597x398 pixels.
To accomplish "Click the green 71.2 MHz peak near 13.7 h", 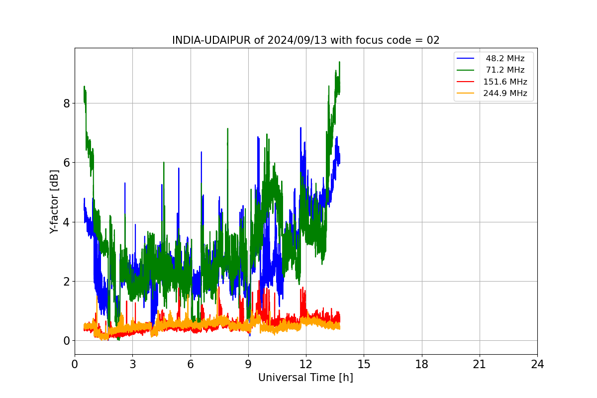I will coord(339,63).
